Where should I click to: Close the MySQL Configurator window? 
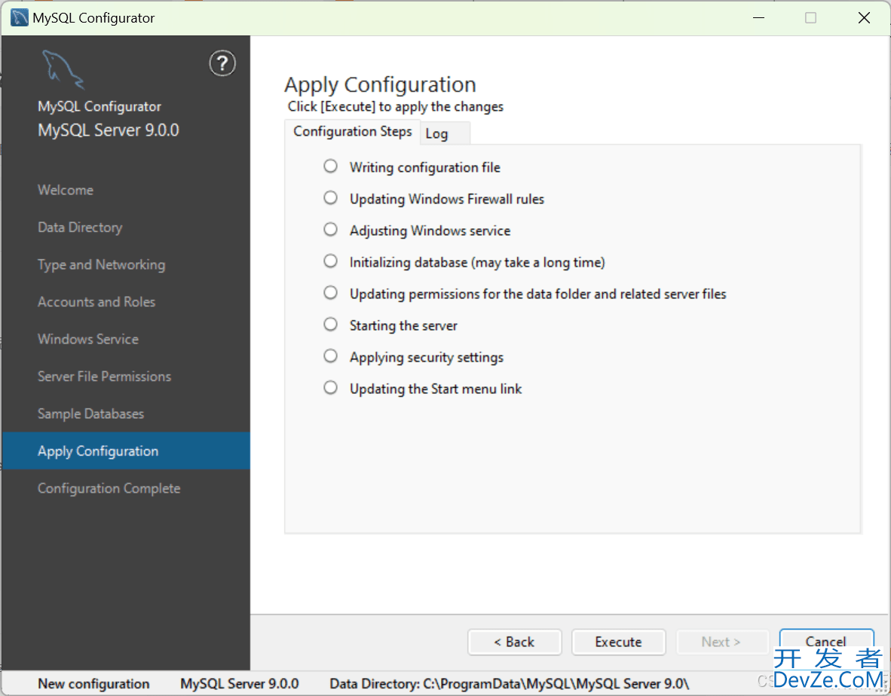pyautogui.click(x=865, y=17)
